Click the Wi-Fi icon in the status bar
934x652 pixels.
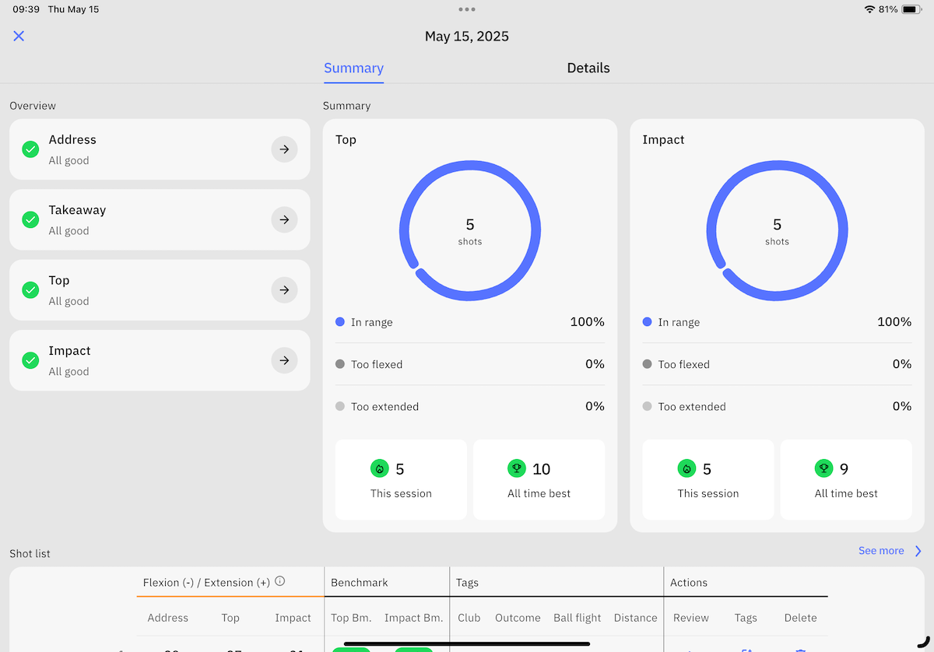point(869,9)
